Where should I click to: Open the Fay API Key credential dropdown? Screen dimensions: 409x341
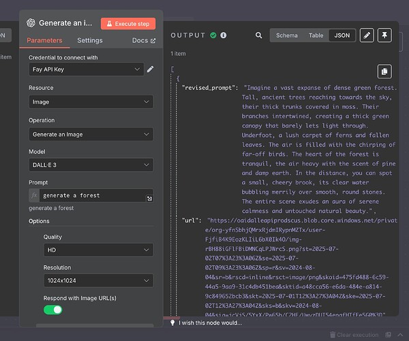pyautogui.click(x=87, y=69)
